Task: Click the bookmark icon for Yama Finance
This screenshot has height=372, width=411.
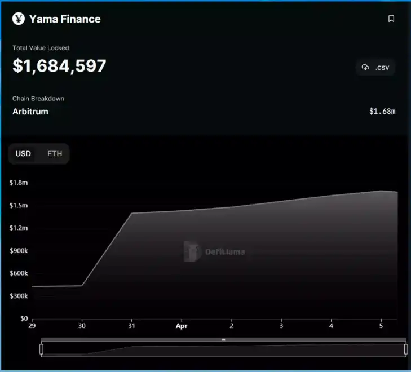Action: click(391, 19)
